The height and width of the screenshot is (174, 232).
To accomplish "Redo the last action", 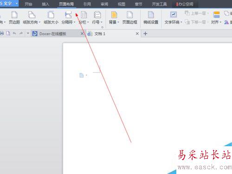I will click(x=21, y=33).
